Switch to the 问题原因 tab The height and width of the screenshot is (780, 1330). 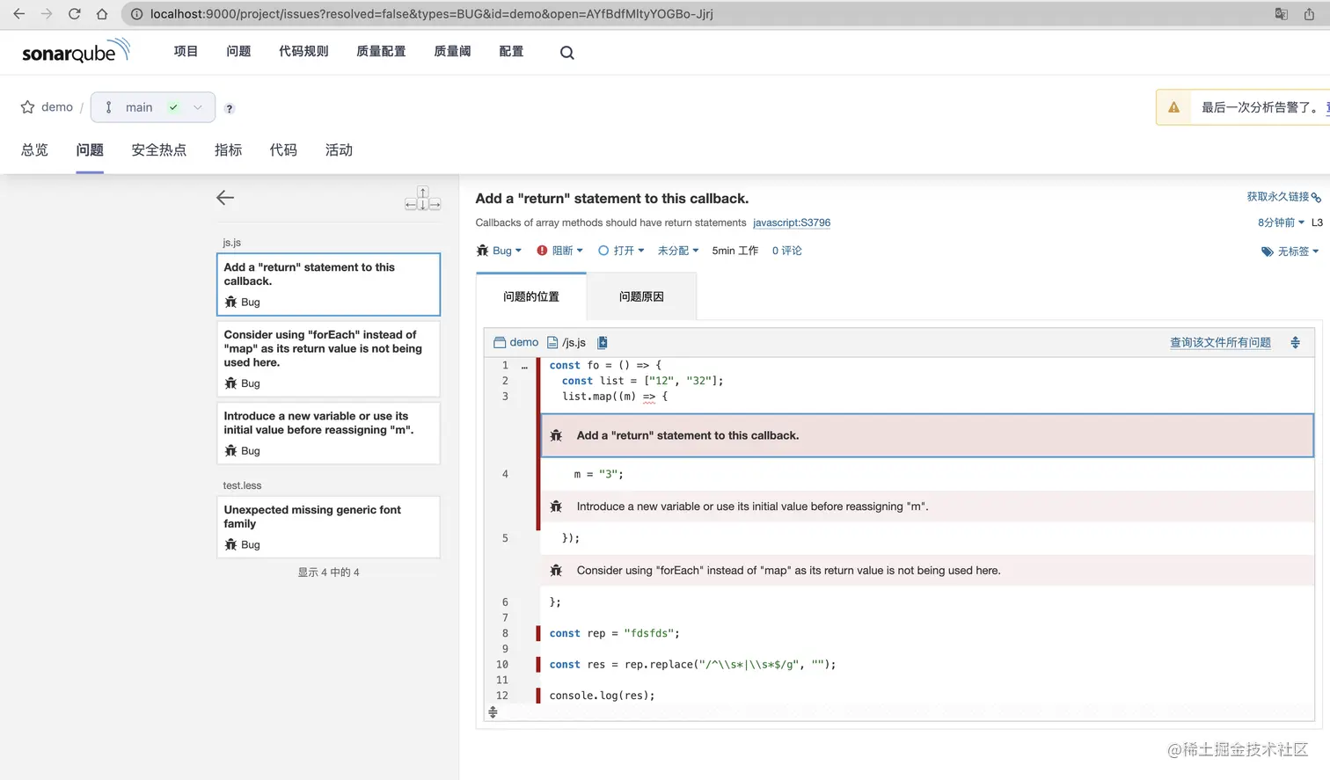click(641, 296)
